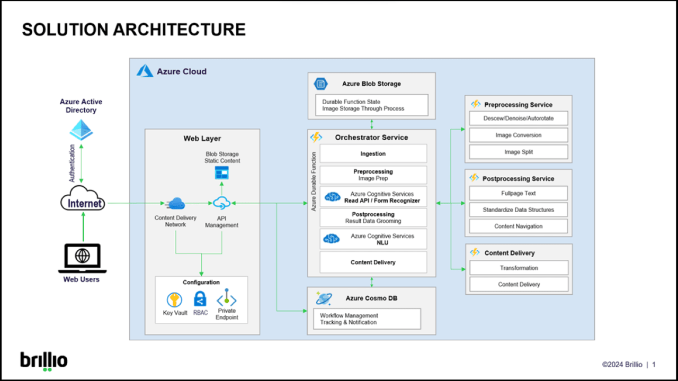Select the Postprocessing Result Data Grooming box
The width and height of the screenshot is (678, 381).
[373, 217]
